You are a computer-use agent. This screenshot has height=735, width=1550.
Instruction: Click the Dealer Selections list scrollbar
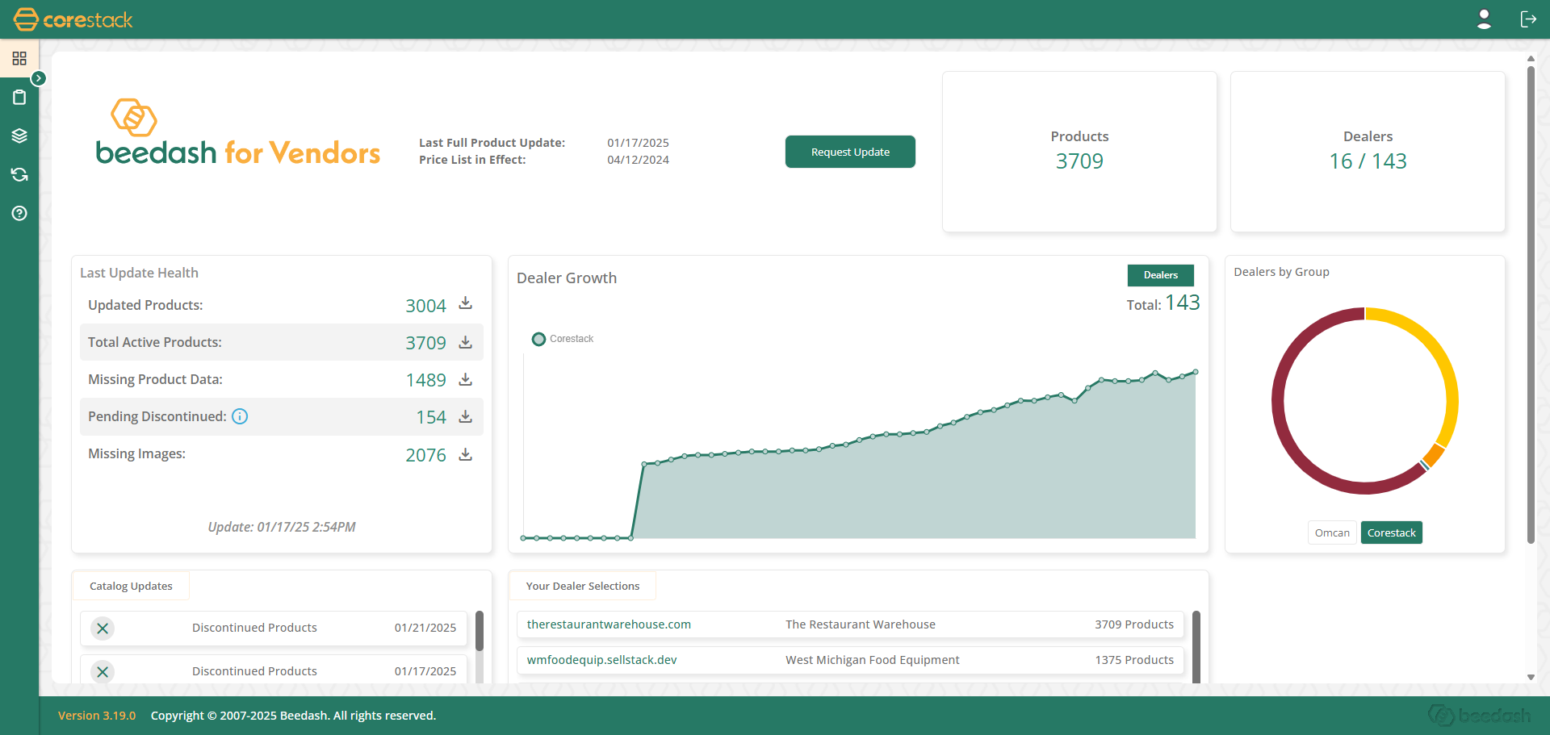[x=1196, y=645]
